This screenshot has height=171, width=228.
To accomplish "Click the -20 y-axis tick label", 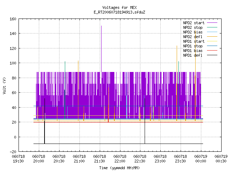I will (x=13, y=152).
